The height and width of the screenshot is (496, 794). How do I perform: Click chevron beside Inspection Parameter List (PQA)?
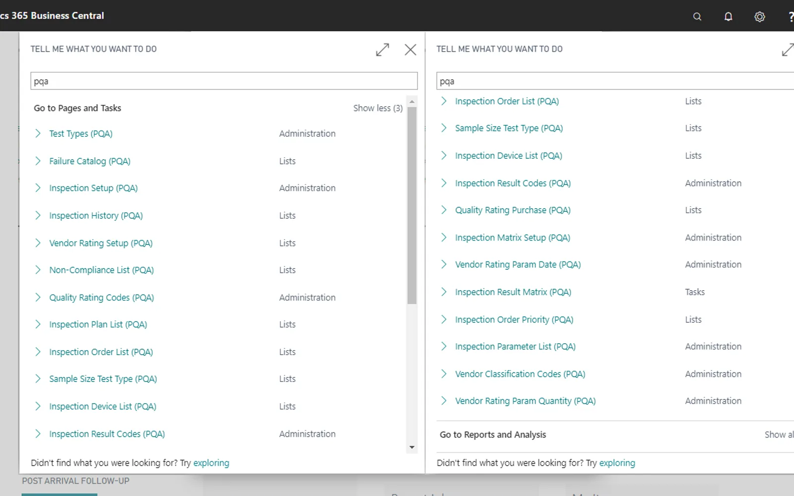point(444,346)
